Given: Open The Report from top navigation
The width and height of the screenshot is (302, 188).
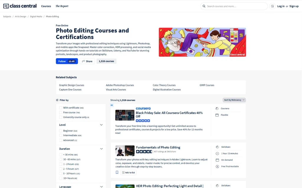Looking at the screenshot, I should (62, 6).
